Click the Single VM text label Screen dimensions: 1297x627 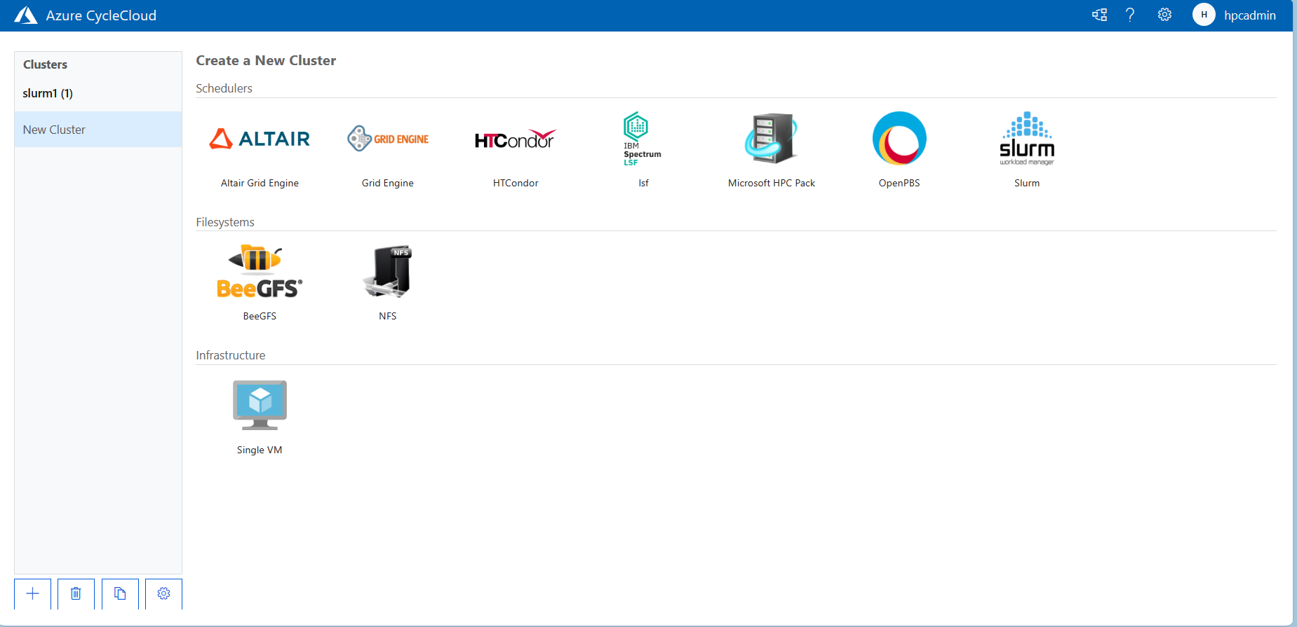[260, 450]
